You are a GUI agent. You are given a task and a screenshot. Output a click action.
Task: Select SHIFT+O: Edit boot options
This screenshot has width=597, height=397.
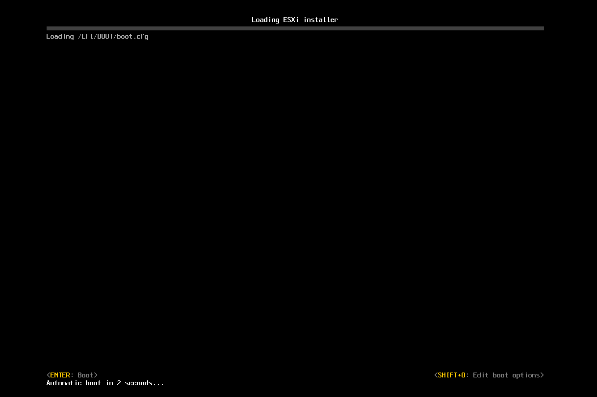tap(489, 375)
